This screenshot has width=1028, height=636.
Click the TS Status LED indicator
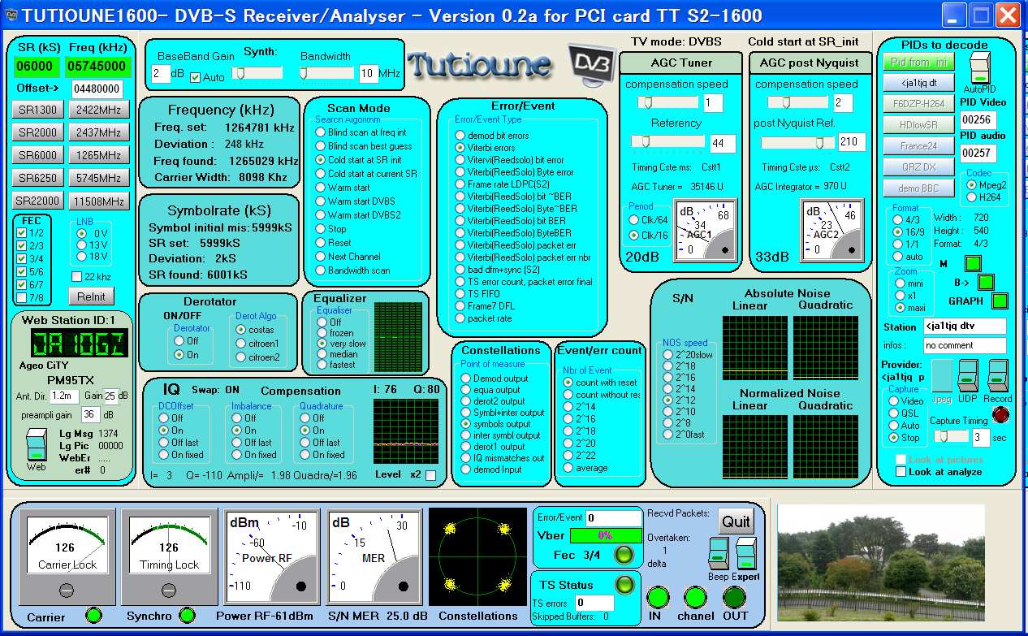pos(624,584)
